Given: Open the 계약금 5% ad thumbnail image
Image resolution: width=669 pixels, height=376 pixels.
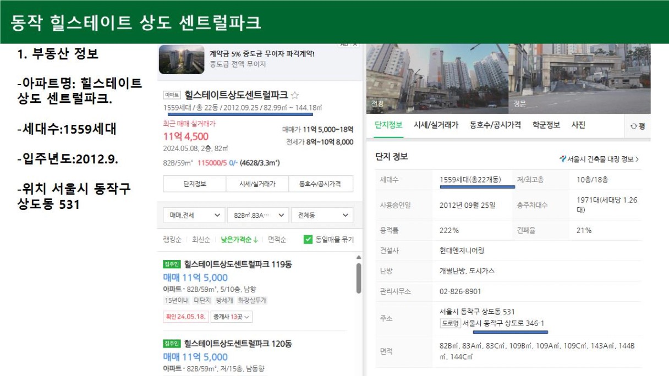Looking at the screenshot, I should click(x=181, y=59).
